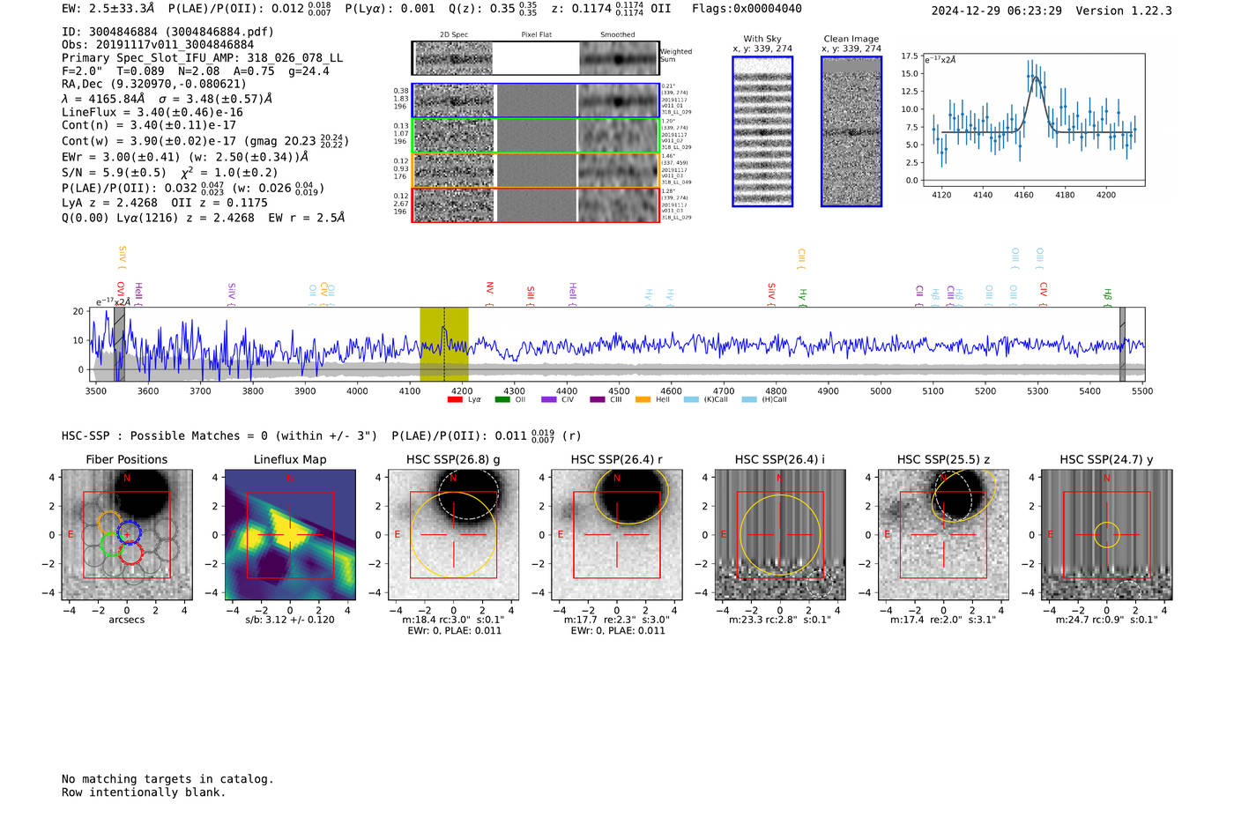Select the green-bordered fiber 2D spectrum row
This screenshot has width=1234, height=840.
pyautogui.click(x=535, y=136)
